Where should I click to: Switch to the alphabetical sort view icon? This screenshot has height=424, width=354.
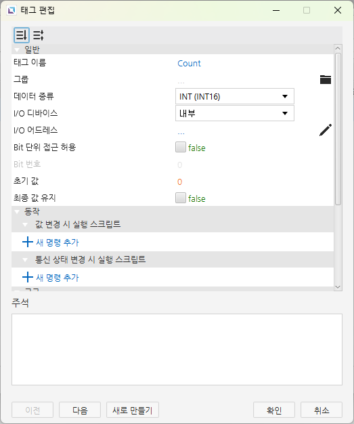pos(38,35)
